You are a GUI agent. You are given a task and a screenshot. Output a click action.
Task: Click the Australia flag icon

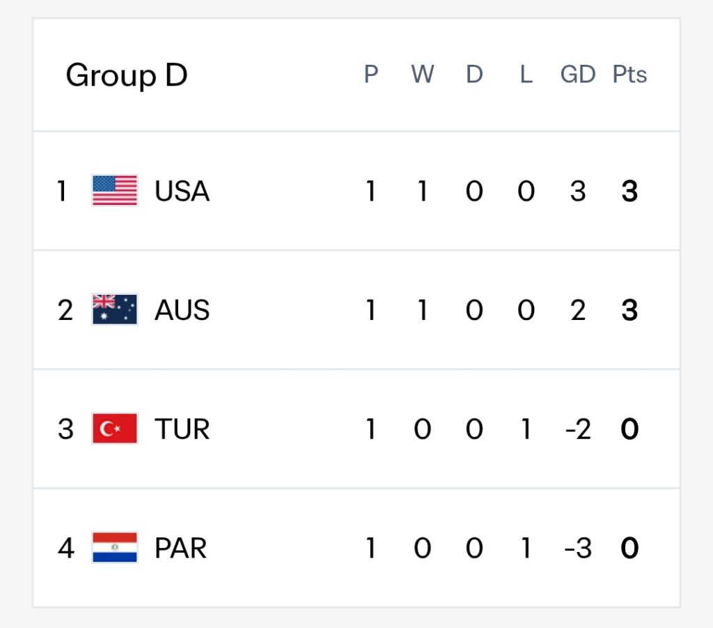point(115,309)
